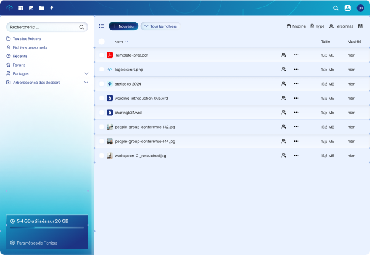Screen dimensions: 370x255
Task: Toggle the list view icon
Action: tap(102, 26)
